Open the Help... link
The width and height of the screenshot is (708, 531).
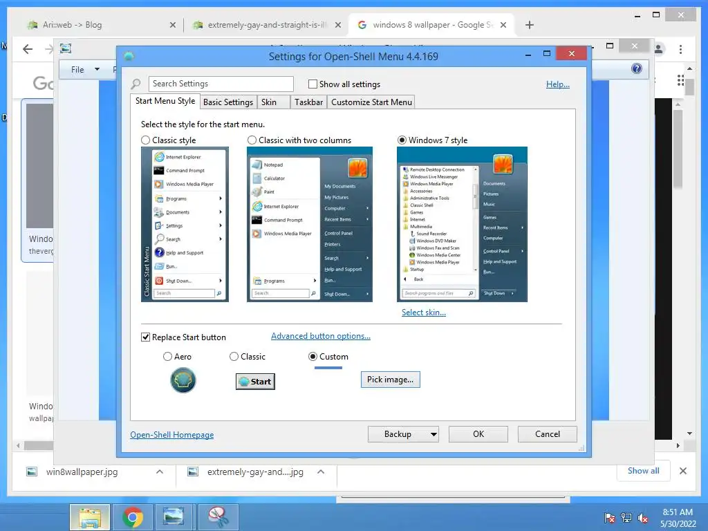tap(558, 84)
